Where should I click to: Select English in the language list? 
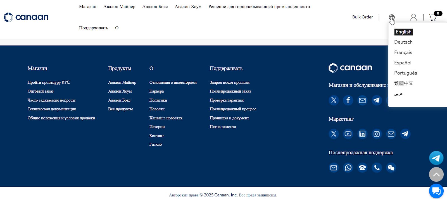pos(403,32)
